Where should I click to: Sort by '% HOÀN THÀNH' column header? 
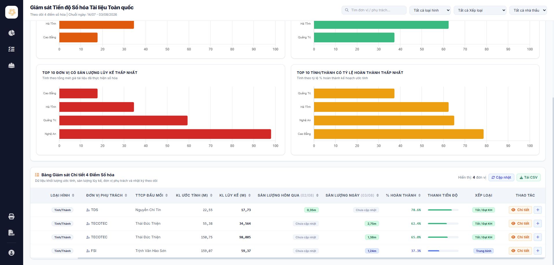(403, 195)
